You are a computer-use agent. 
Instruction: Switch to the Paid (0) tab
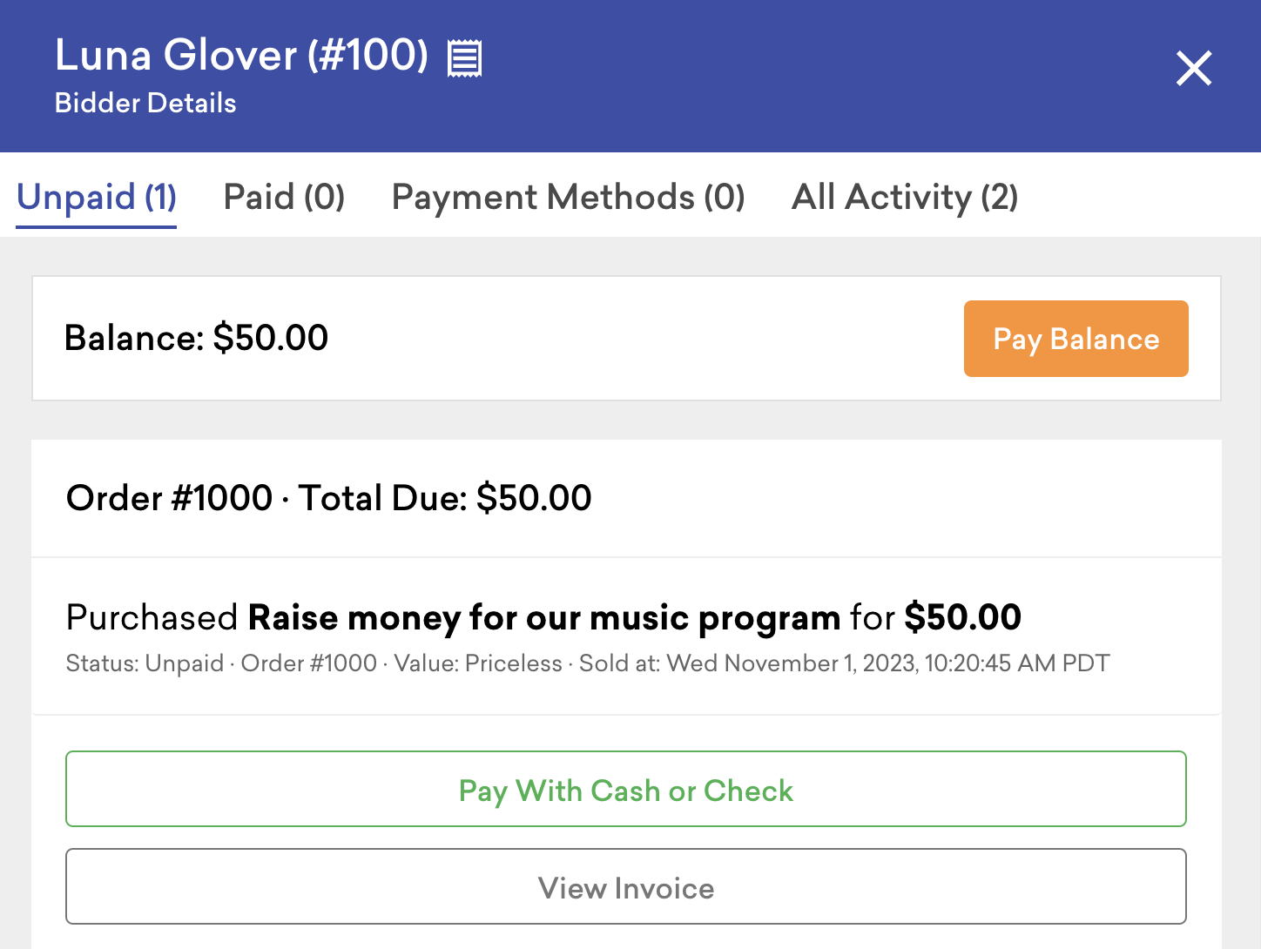point(284,198)
